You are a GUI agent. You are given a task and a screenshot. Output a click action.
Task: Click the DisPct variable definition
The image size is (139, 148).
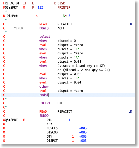pyautogui.click(x=12, y=16)
